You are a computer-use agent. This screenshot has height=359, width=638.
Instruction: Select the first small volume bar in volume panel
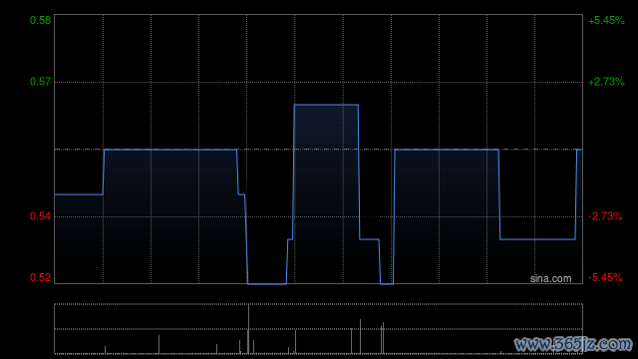click(x=105, y=350)
